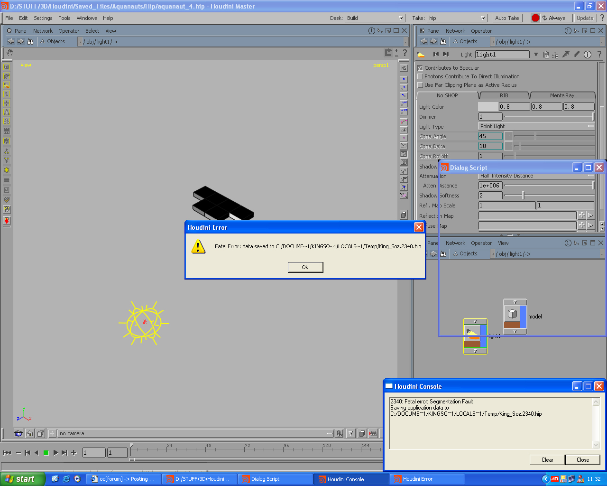
Task: Open the viewport help question mark
Action: pos(405,53)
